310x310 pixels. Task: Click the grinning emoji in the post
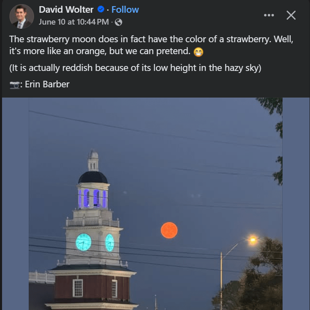tap(198, 52)
